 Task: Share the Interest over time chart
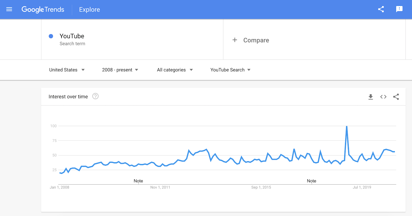coord(396,97)
